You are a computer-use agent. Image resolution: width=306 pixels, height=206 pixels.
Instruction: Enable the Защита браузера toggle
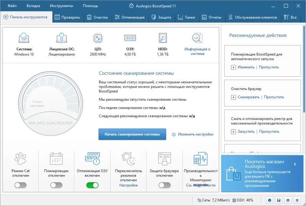pyautogui.click(x=164, y=185)
